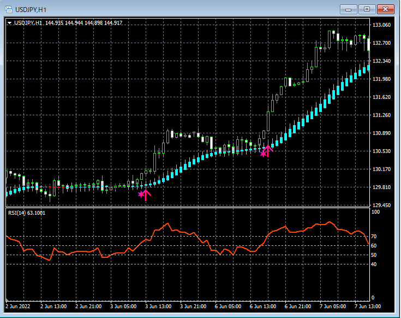This screenshot has width=401, height=318.
Task: Click the 3 Jun 13:00 time label
Action: [158, 307]
